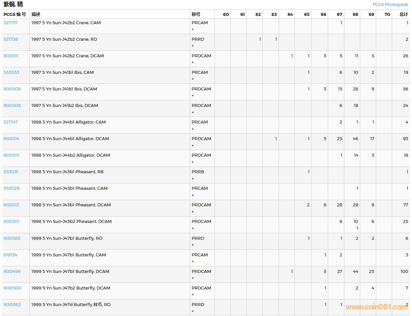412x316 pixels.
Task: Open coin entry 521738
Action: pyautogui.click(x=11, y=39)
